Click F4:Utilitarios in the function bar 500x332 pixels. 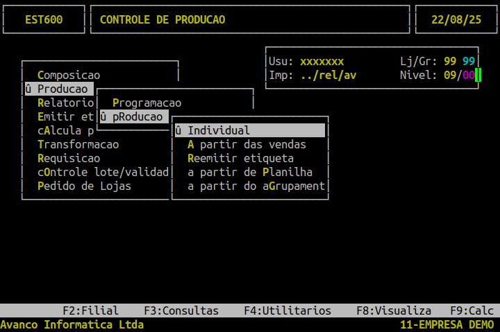pyautogui.click(x=287, y=311)
